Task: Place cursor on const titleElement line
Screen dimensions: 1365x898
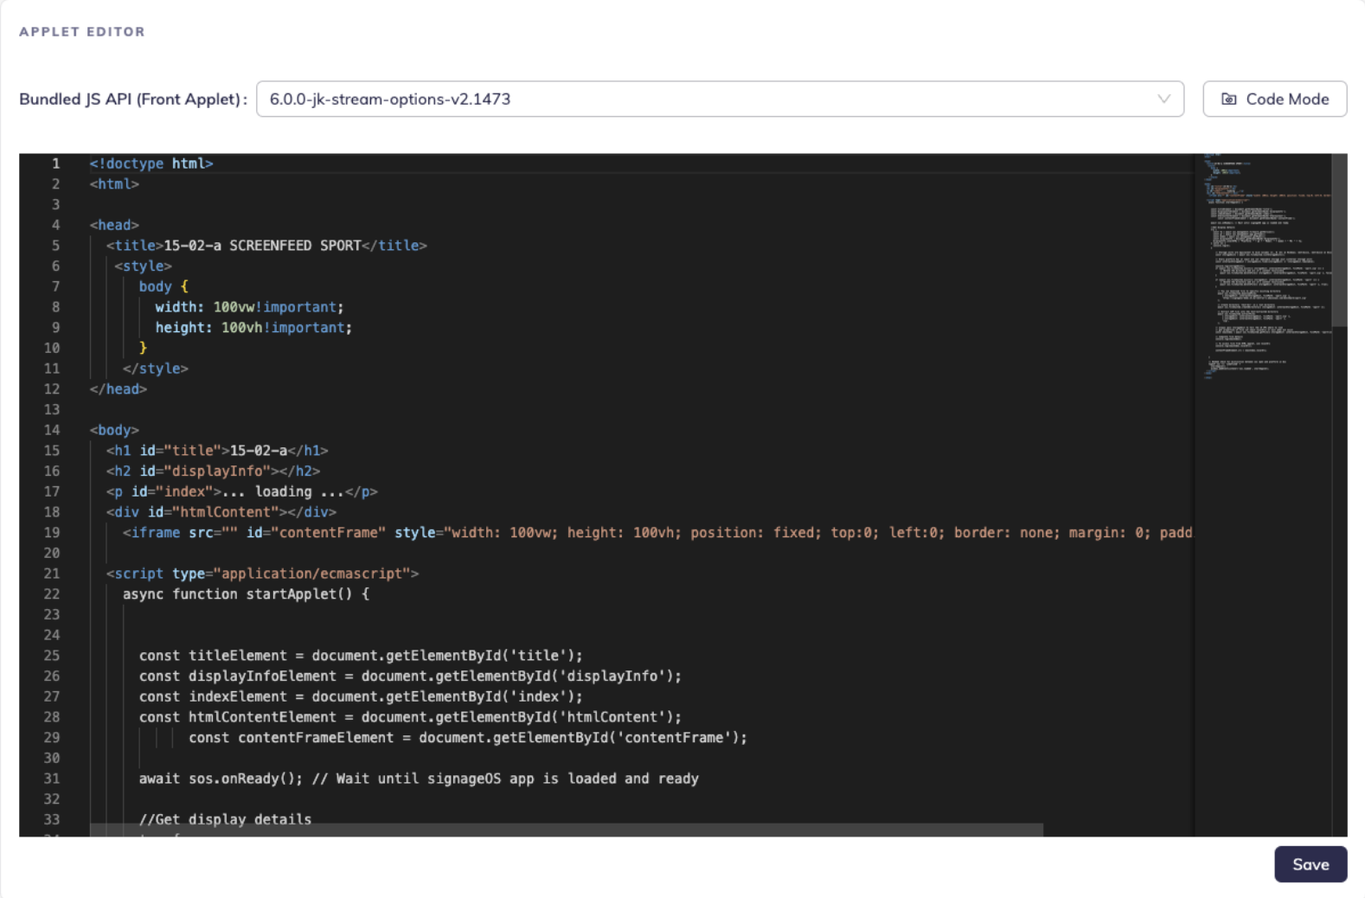Action: click(360, 656)
